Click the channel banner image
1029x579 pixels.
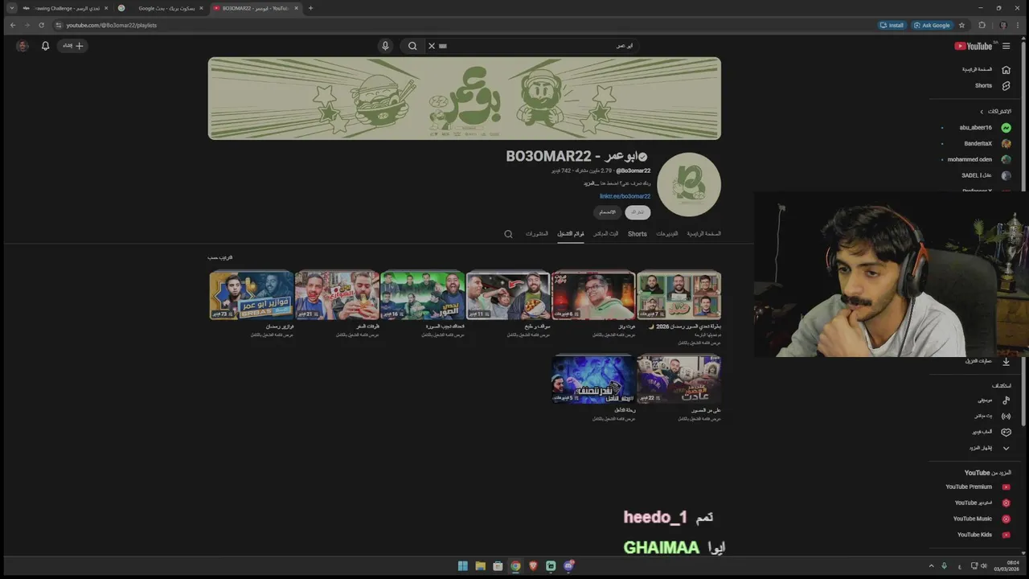(x=465, y=98)
